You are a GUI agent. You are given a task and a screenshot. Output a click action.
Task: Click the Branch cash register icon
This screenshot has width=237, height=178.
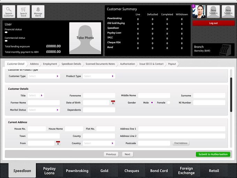tap(225, 50)
